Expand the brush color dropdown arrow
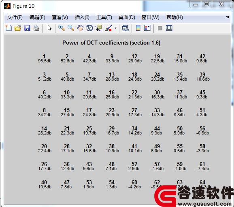234x207 pixels. pos(115,28)
